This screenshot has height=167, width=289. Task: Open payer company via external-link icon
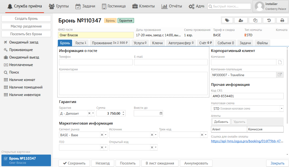pos(280,75)
